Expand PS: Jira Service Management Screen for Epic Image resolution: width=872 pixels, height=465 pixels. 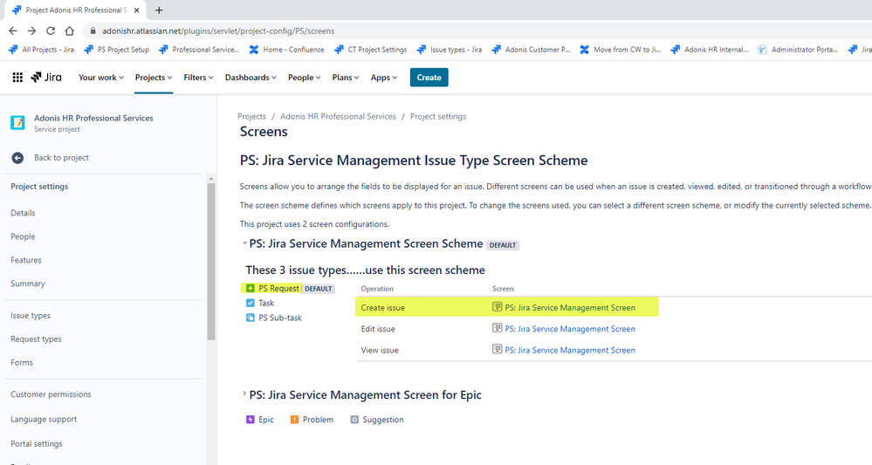pyautogui.click(x=244, y=393)
